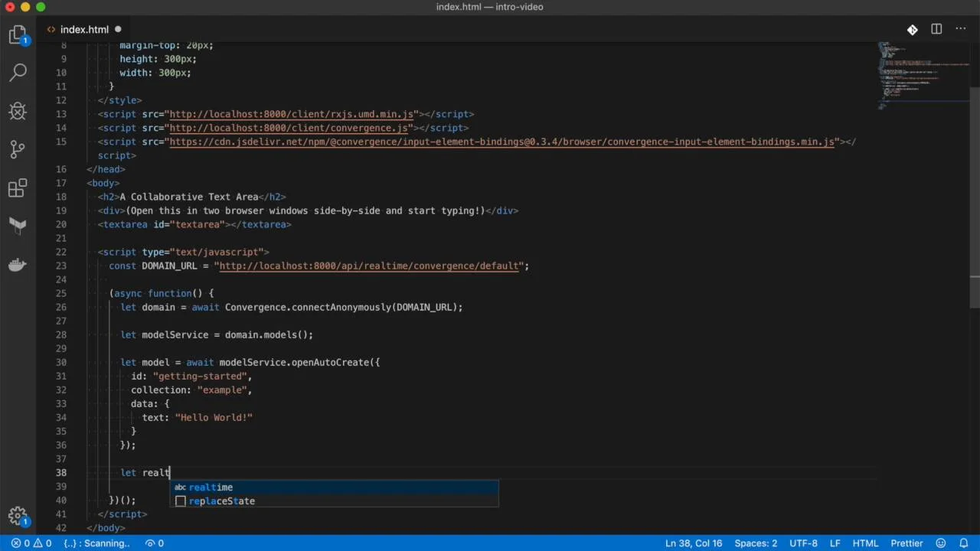Viewport: 980px width, 551px height.
Task: Open the notifications bell
Action: [963, 543]
